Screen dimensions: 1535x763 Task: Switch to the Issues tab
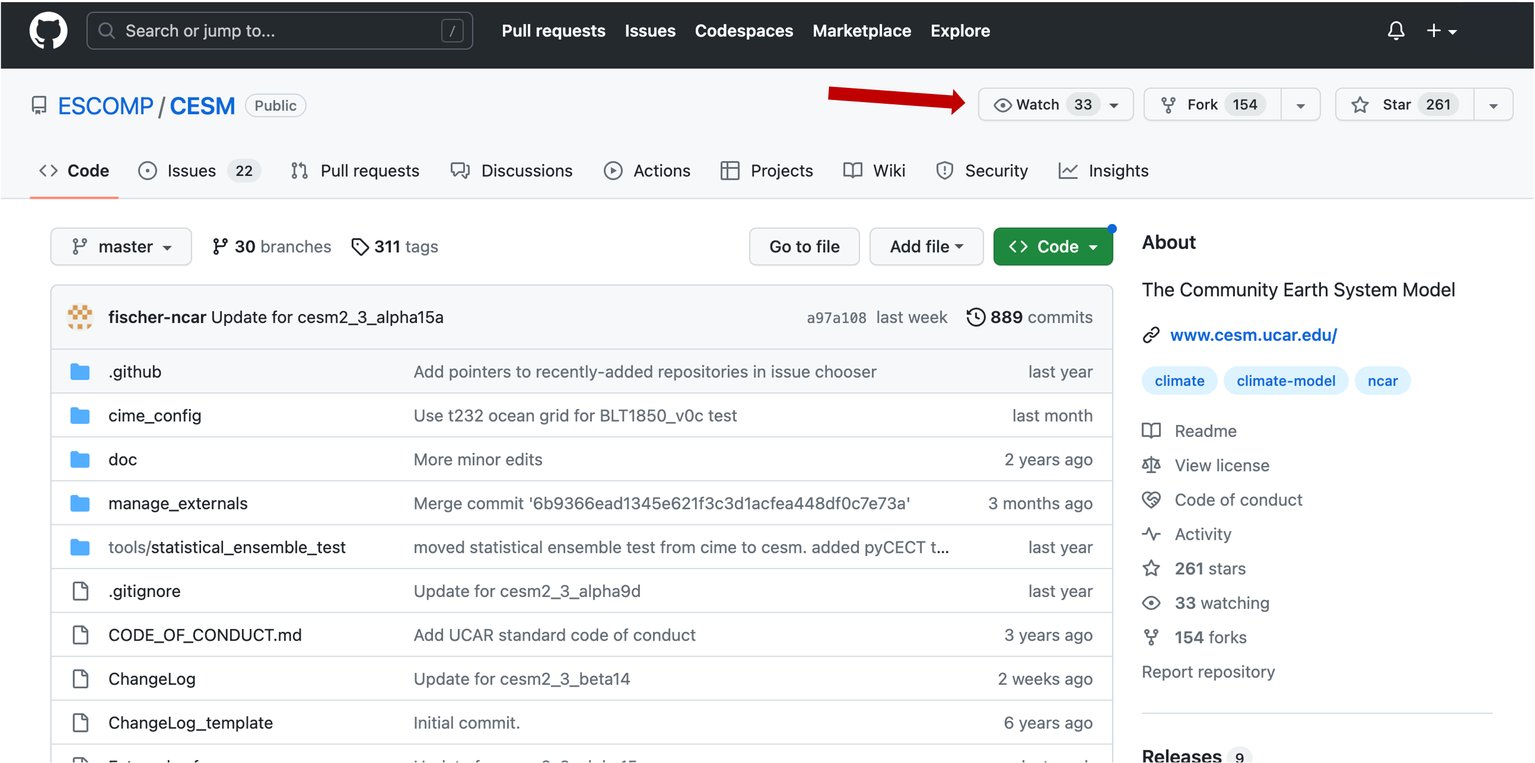pos(199,170)
